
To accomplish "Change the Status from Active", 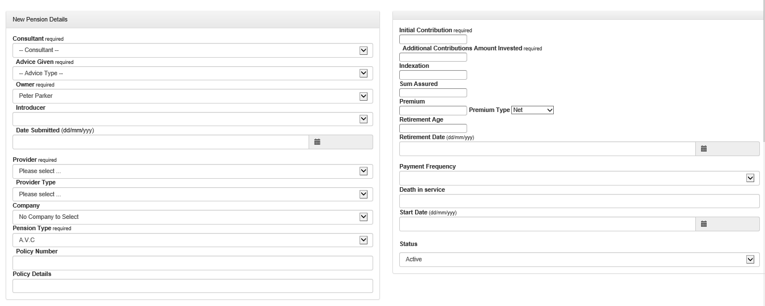I will 579,260.
